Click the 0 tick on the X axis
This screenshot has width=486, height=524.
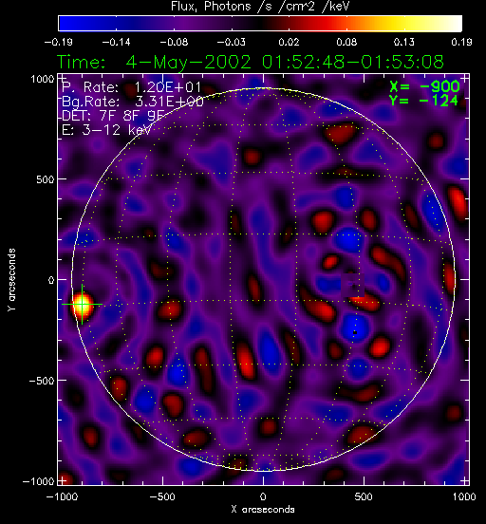click(x=263, y=496)
